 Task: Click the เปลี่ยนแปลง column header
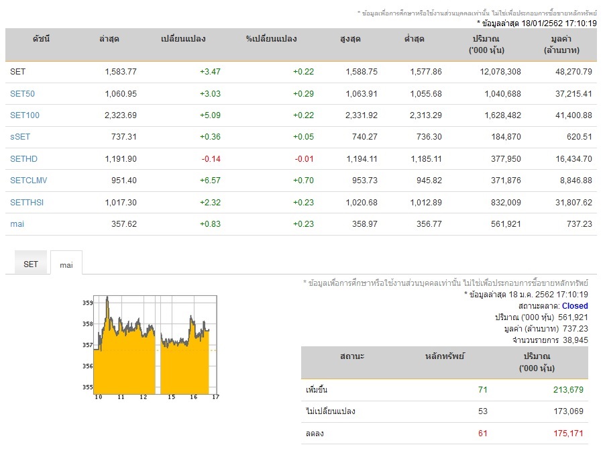point(183,38)
